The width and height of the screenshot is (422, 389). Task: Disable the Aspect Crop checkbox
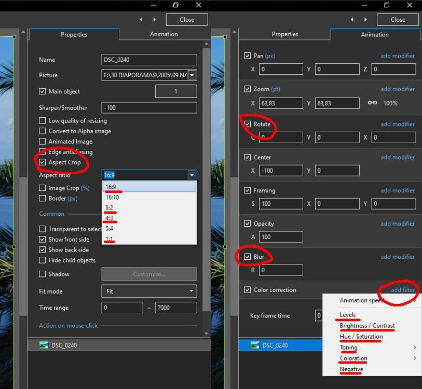pos(43,162)
